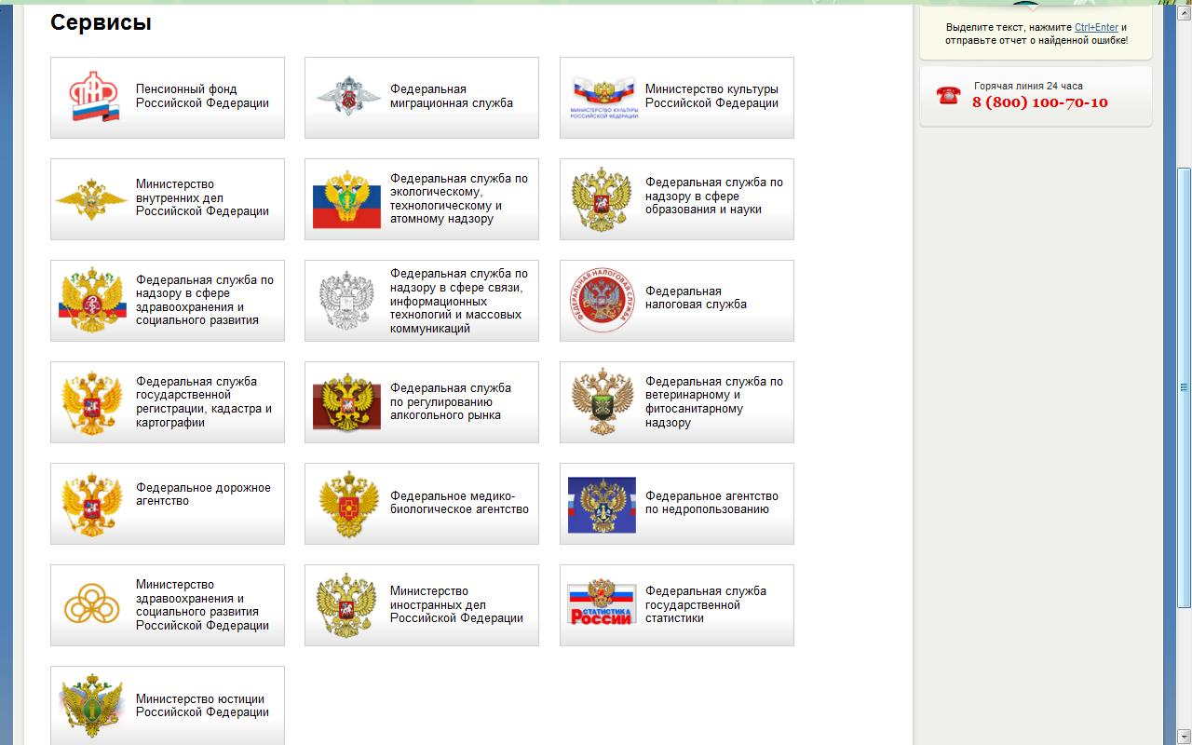Open Федеральное дорожное агентство link
This screenshot has height=745, width=1192.
[x=203, y=494]
